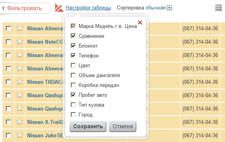
Task: Star the Nissan Note listing as favorite
Action: (20, 42)
